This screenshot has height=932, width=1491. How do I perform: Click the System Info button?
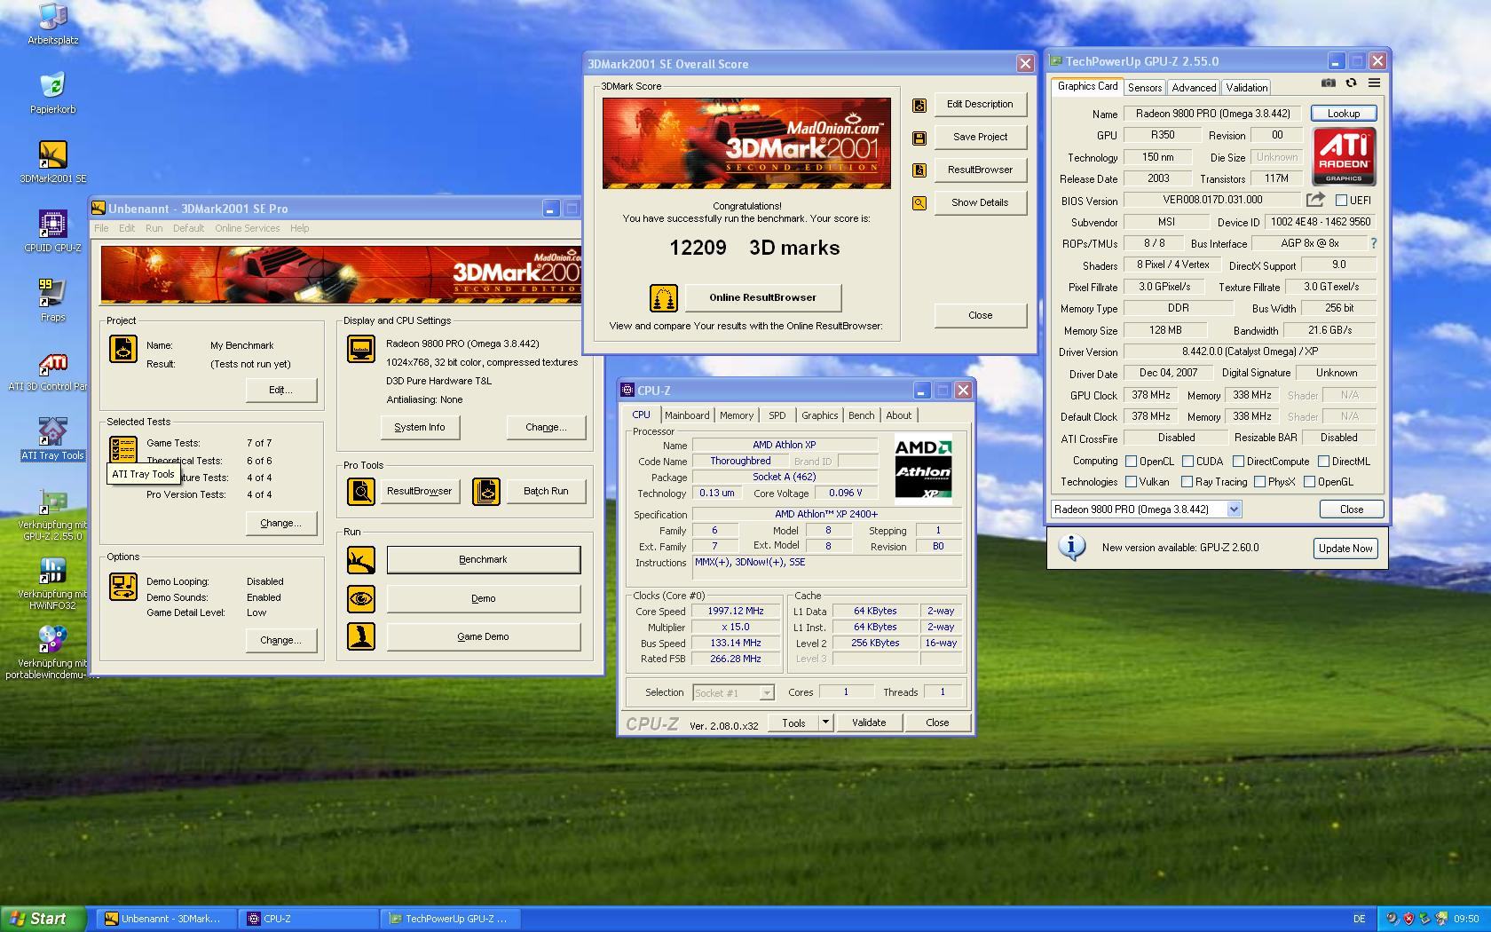[420, 427]
